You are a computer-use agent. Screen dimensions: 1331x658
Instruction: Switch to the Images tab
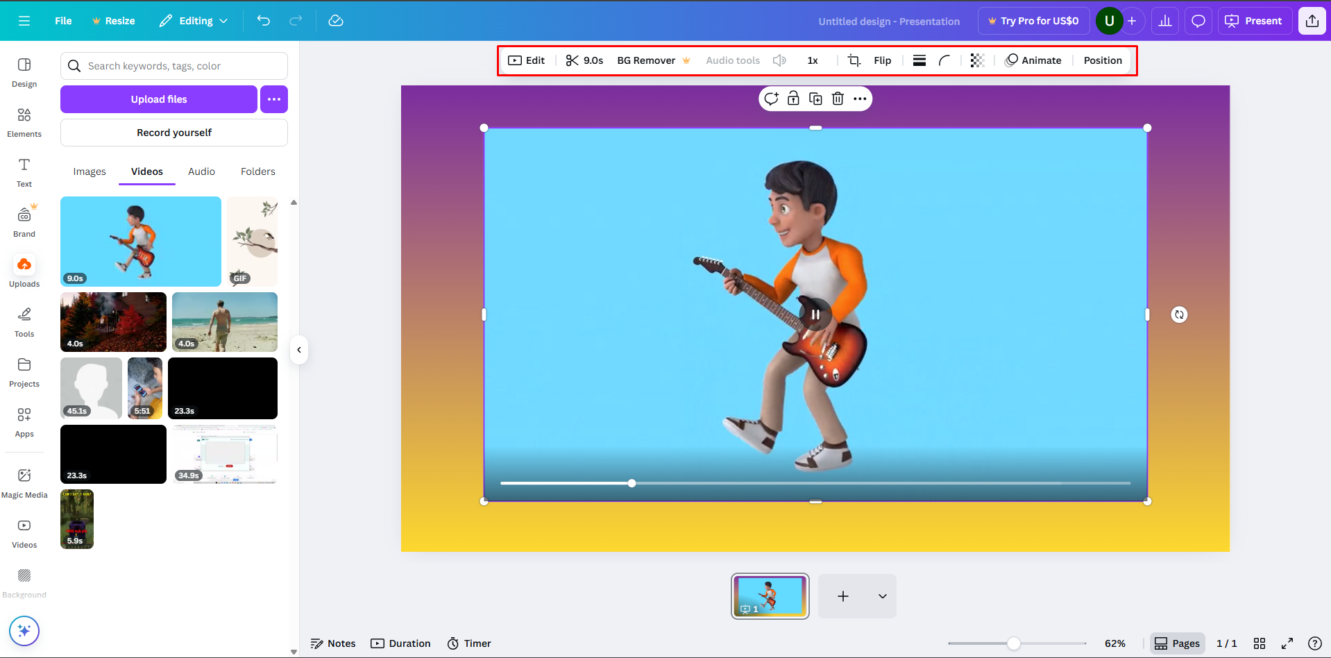(x=90, y=171)
